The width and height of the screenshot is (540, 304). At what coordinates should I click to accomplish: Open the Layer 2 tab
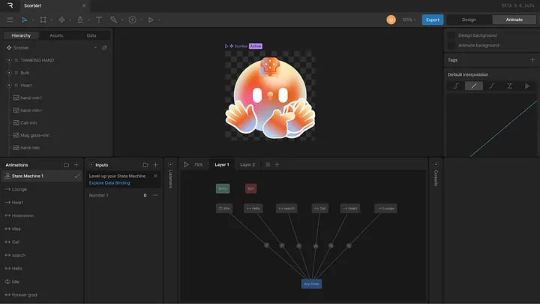point(247,164)
